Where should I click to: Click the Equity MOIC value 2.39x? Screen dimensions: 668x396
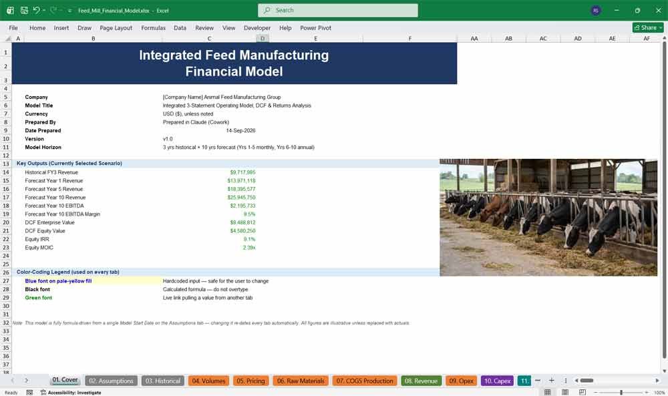tap(248, 247)
